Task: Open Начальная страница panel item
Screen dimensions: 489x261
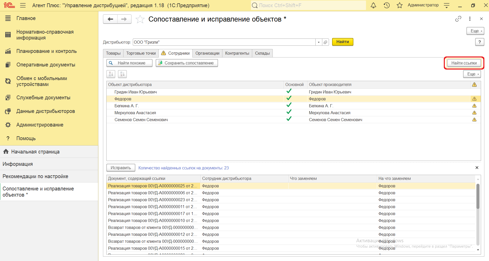Action: tap(49, 152)
